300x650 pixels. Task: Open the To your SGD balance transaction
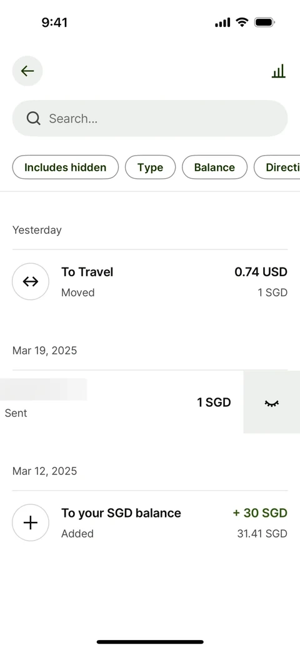tap(150, 522)
